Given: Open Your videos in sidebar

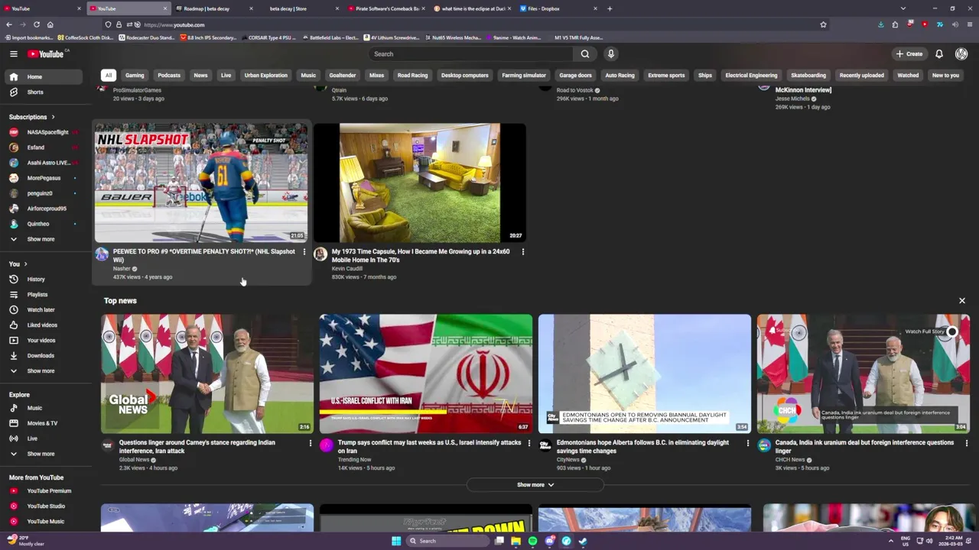Looking at the screenshot, I should [44, 340].
